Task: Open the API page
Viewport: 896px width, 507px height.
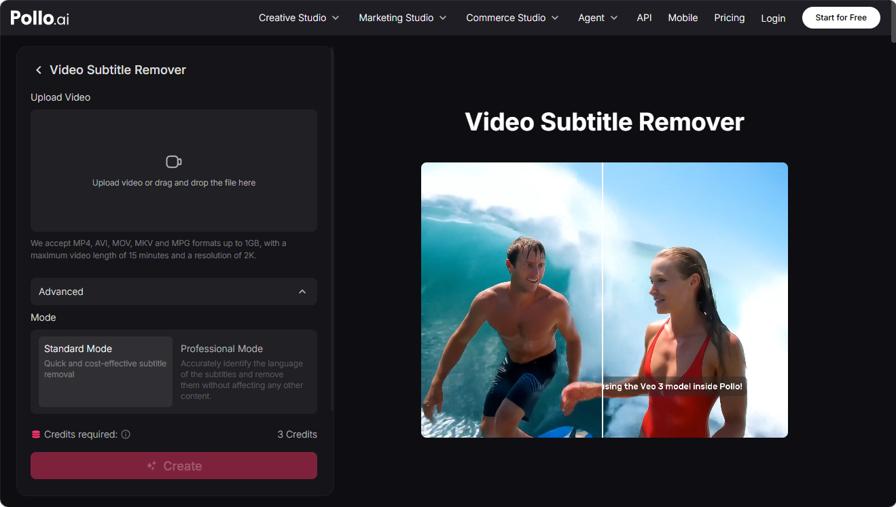Action: (644, 18)
